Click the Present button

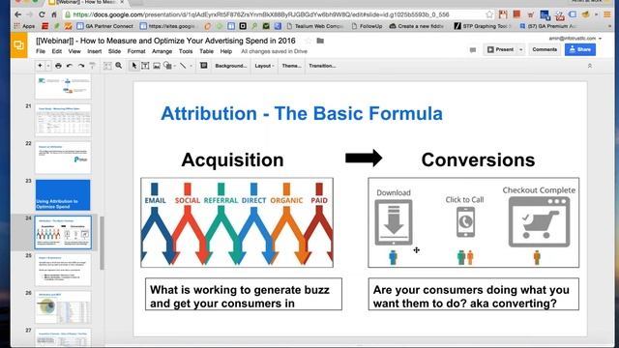coord(501,49)
